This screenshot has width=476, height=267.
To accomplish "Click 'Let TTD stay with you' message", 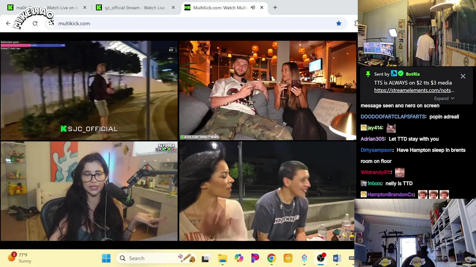I will (414, 139).
